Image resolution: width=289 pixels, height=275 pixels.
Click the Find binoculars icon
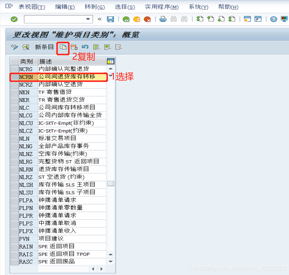point(173,19)
